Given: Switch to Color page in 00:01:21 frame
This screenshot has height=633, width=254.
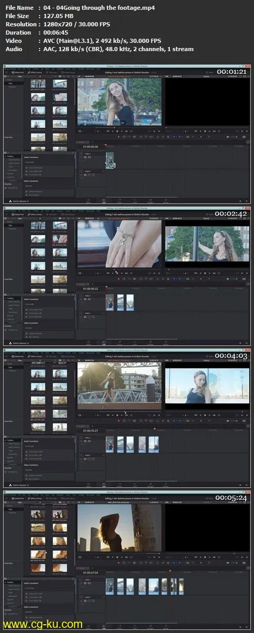Looking at the screenshot, I should 134,200.
